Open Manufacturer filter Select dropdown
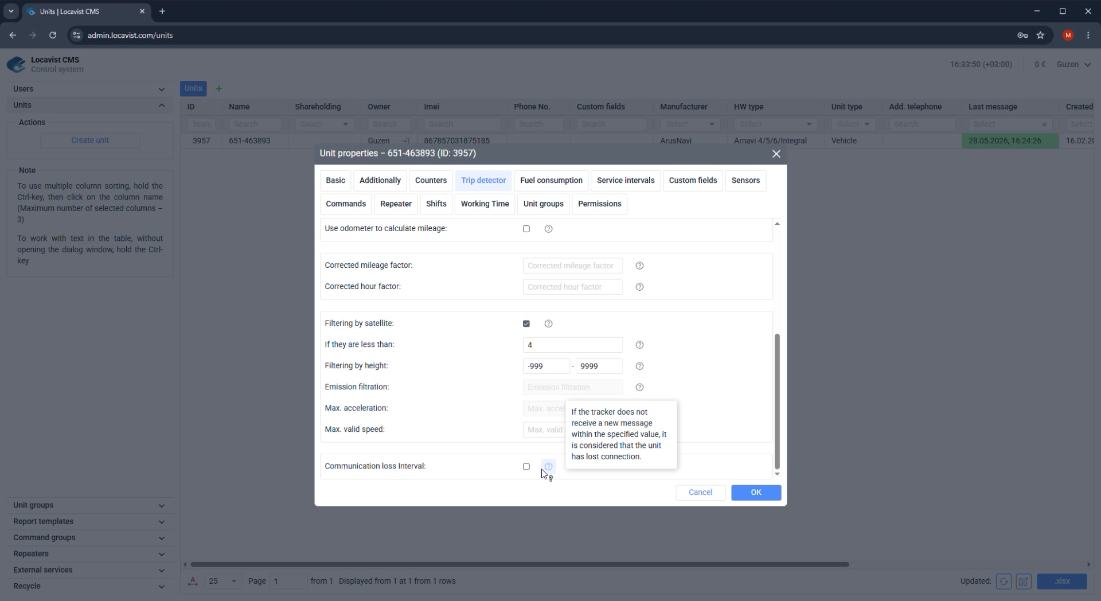This screenshot has height=601, width=1101. [690, 124]
